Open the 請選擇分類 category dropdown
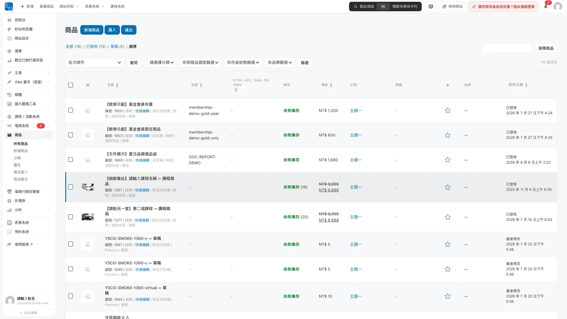The image size is (567, 319). tap(162, 63)
